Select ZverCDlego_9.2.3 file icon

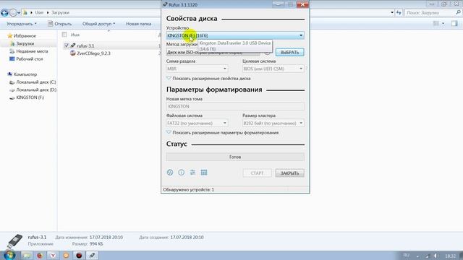72,53
